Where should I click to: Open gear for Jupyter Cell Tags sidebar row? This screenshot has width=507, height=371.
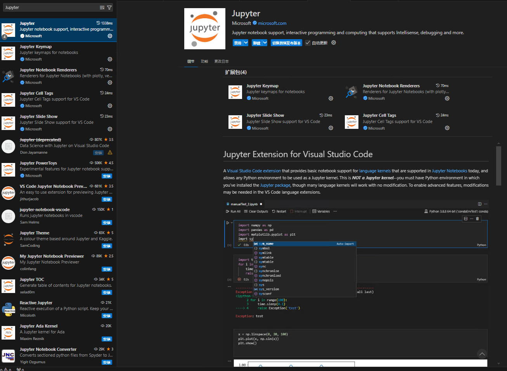pyautogui.click(x=110, y=106)
